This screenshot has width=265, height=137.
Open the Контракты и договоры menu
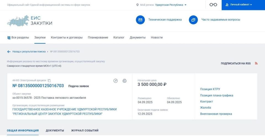pos(67,38)
